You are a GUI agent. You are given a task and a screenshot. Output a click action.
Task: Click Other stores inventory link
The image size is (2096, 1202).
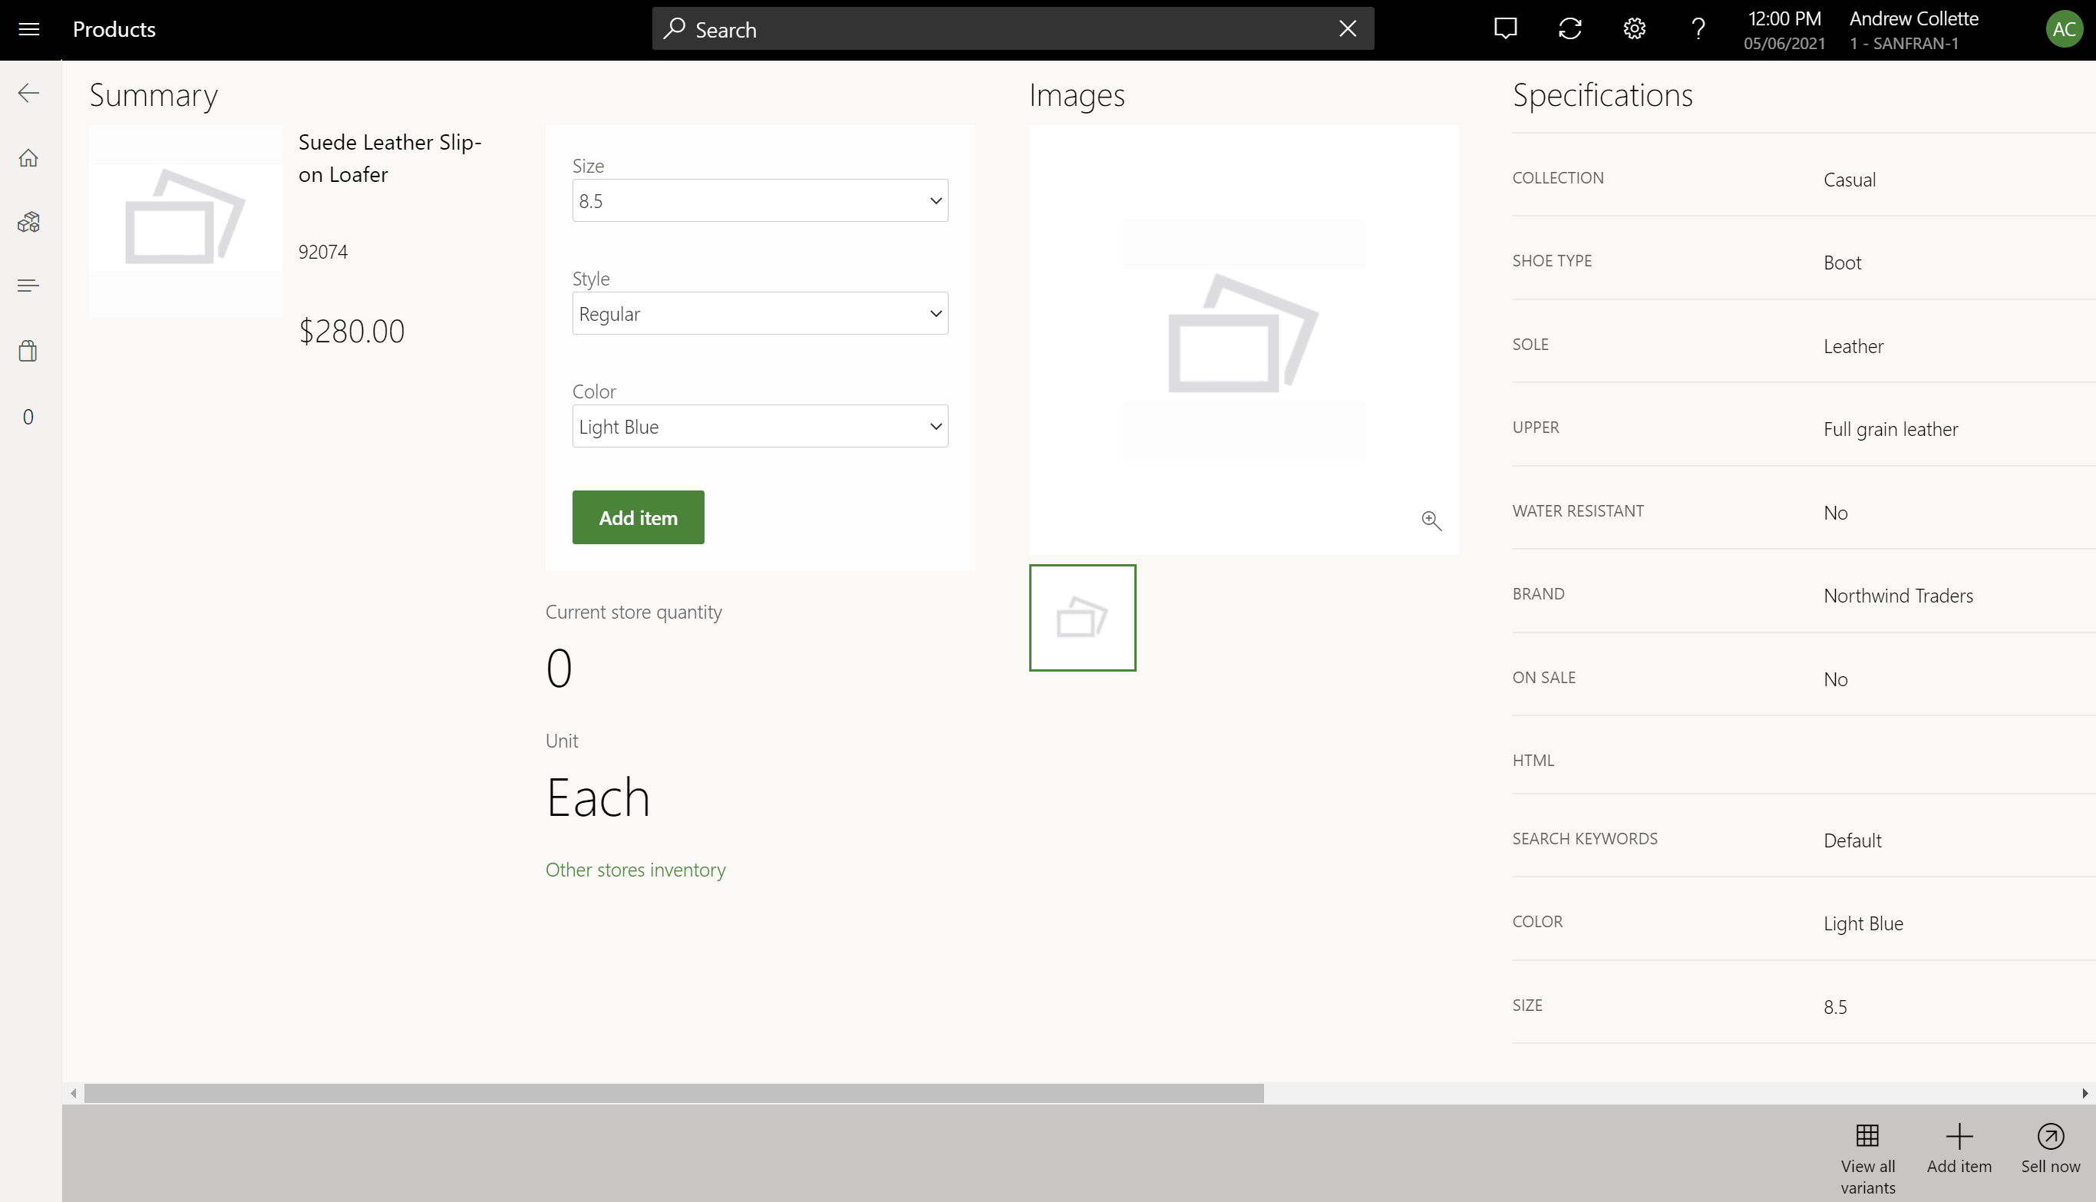point(635,868)
